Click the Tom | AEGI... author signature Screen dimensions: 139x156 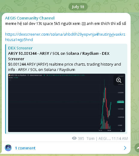98,139
